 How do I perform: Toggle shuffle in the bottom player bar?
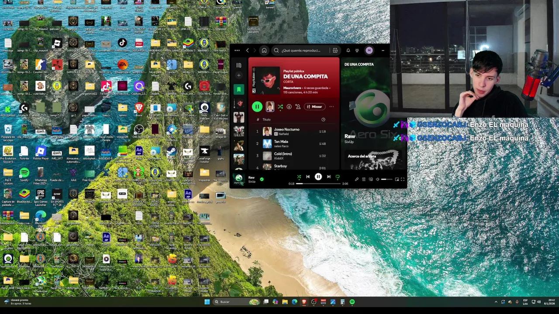(x=299, y=177)
